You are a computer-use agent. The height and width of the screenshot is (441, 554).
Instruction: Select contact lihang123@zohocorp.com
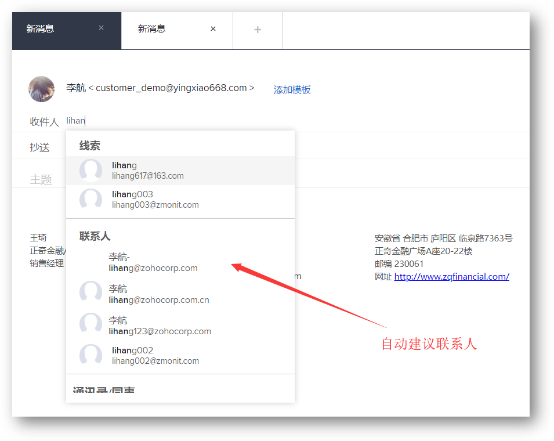point(160,326)
